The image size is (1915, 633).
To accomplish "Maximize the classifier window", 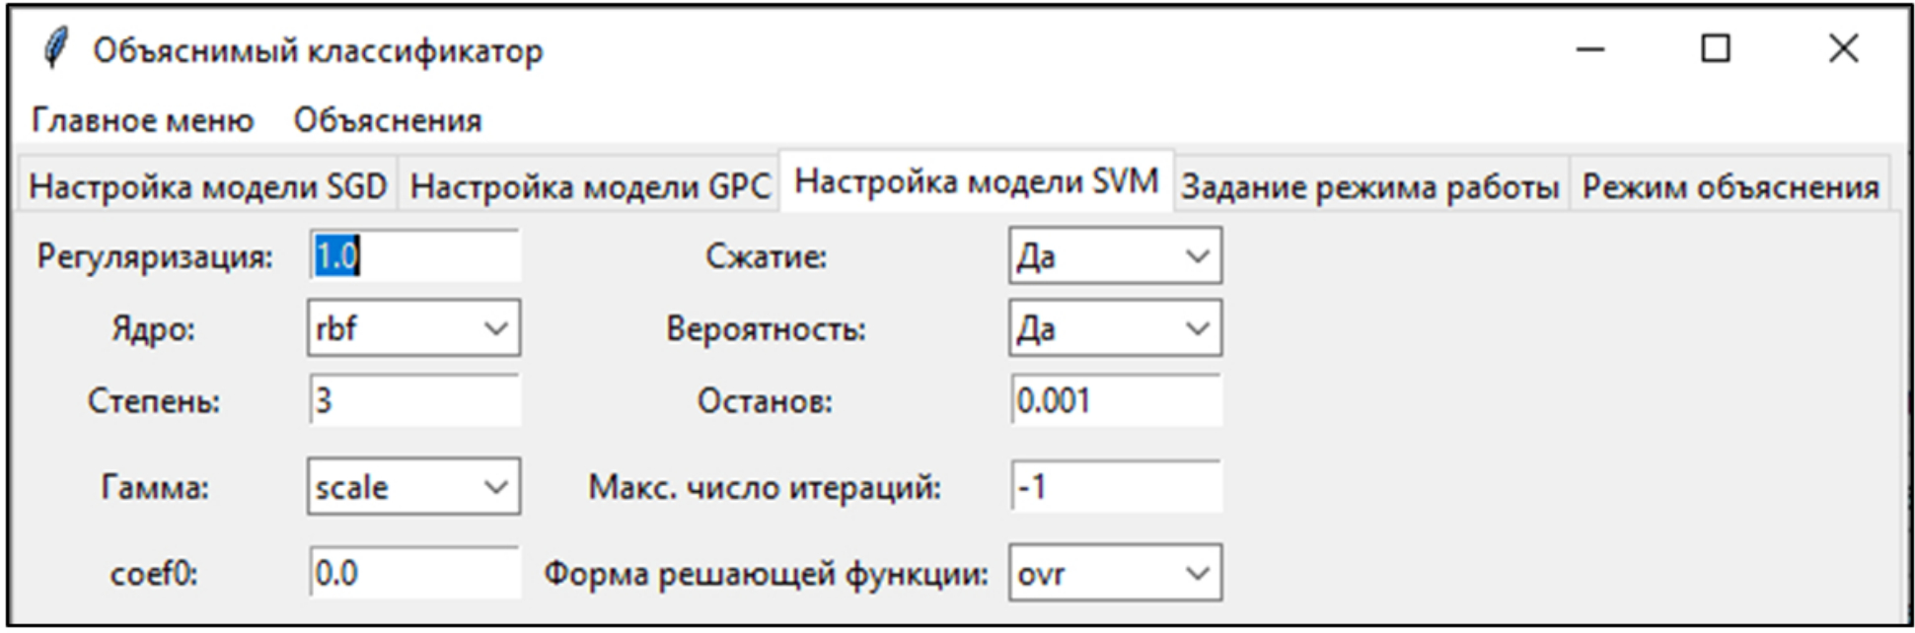I will tap(1716, 48).
